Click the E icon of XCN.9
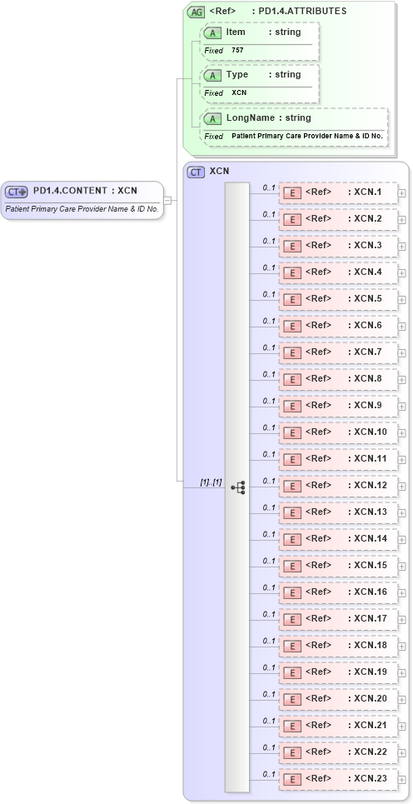The image size is (413, 804). (292, 407)
